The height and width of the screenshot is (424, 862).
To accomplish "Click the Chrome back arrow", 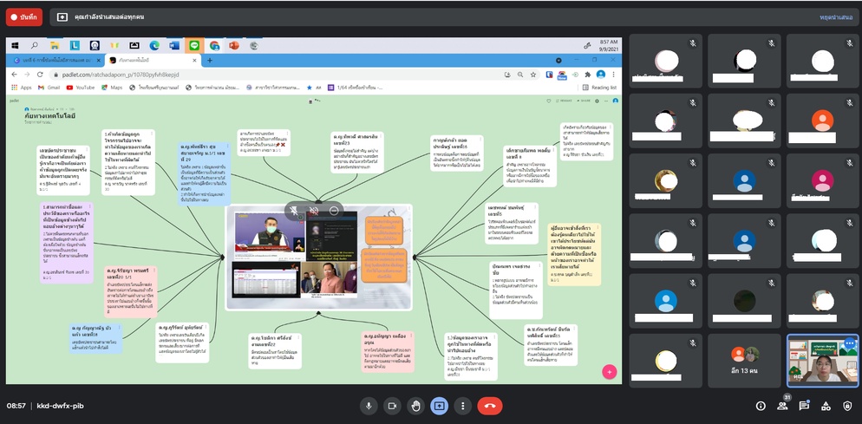I will pos(16,75).
